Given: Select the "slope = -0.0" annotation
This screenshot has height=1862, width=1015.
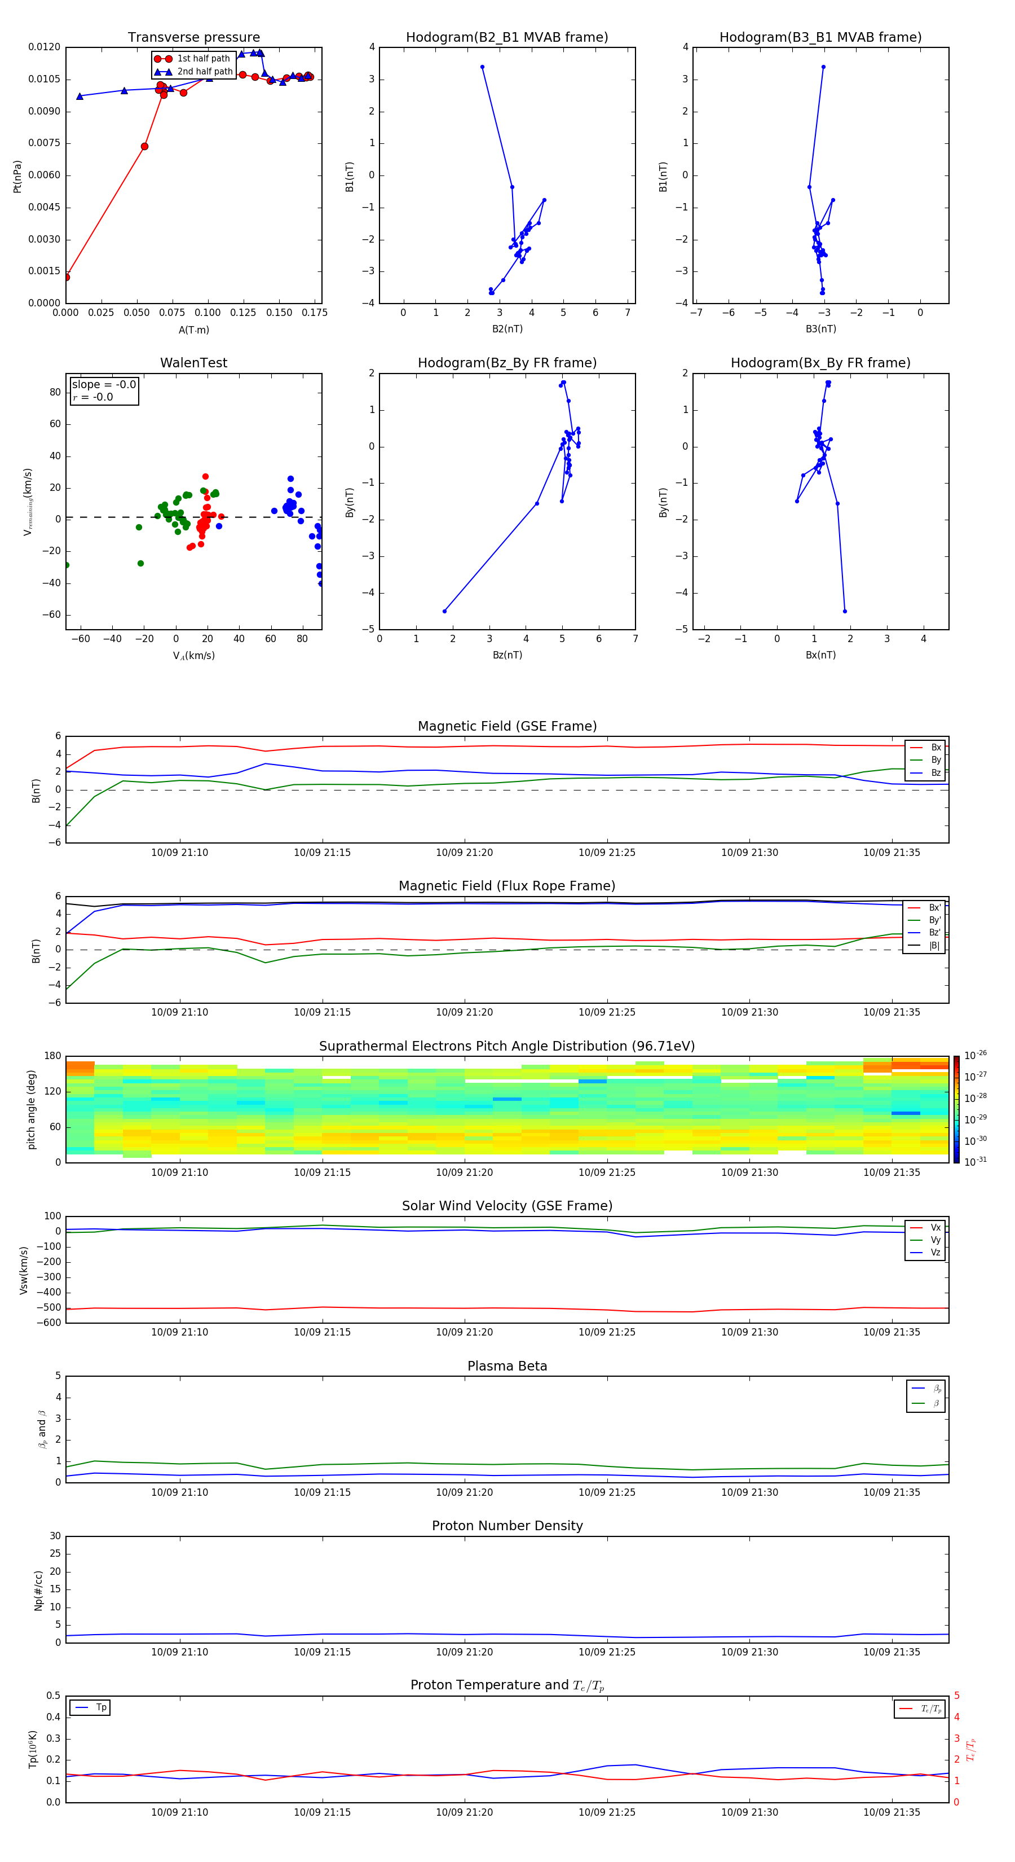Looking at the screenshot, I should click(104, 385).
